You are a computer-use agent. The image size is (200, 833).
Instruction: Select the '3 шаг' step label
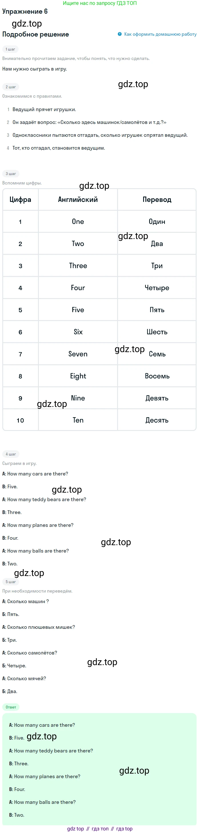click(x=11, y=174)
